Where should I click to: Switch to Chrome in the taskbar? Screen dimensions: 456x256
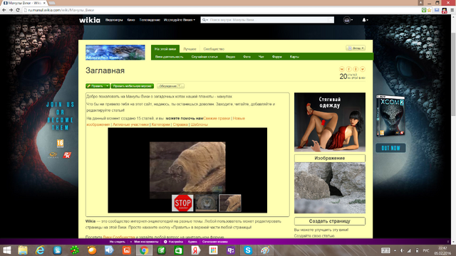coord(144,250)
